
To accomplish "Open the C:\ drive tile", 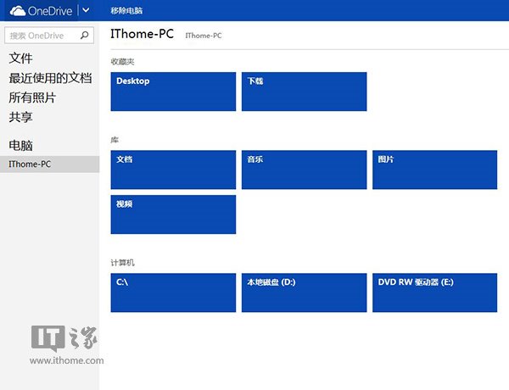I will 173,292.
